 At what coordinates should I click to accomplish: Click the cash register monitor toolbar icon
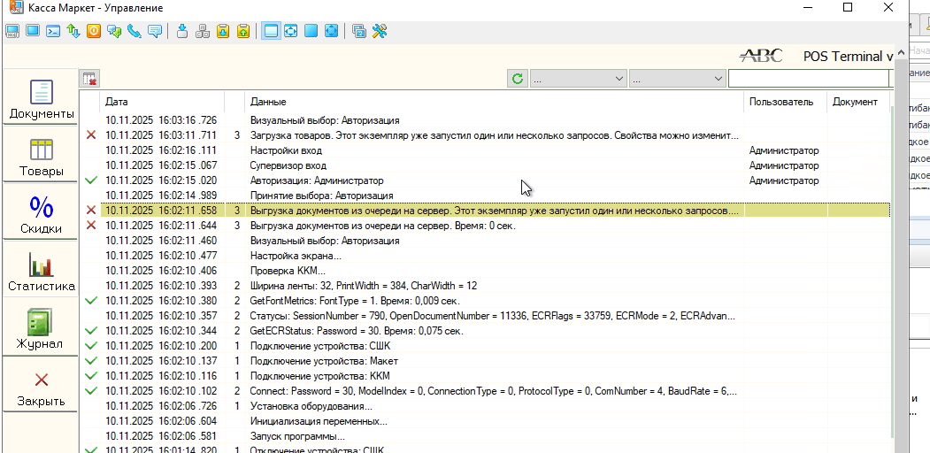point(12,31)
